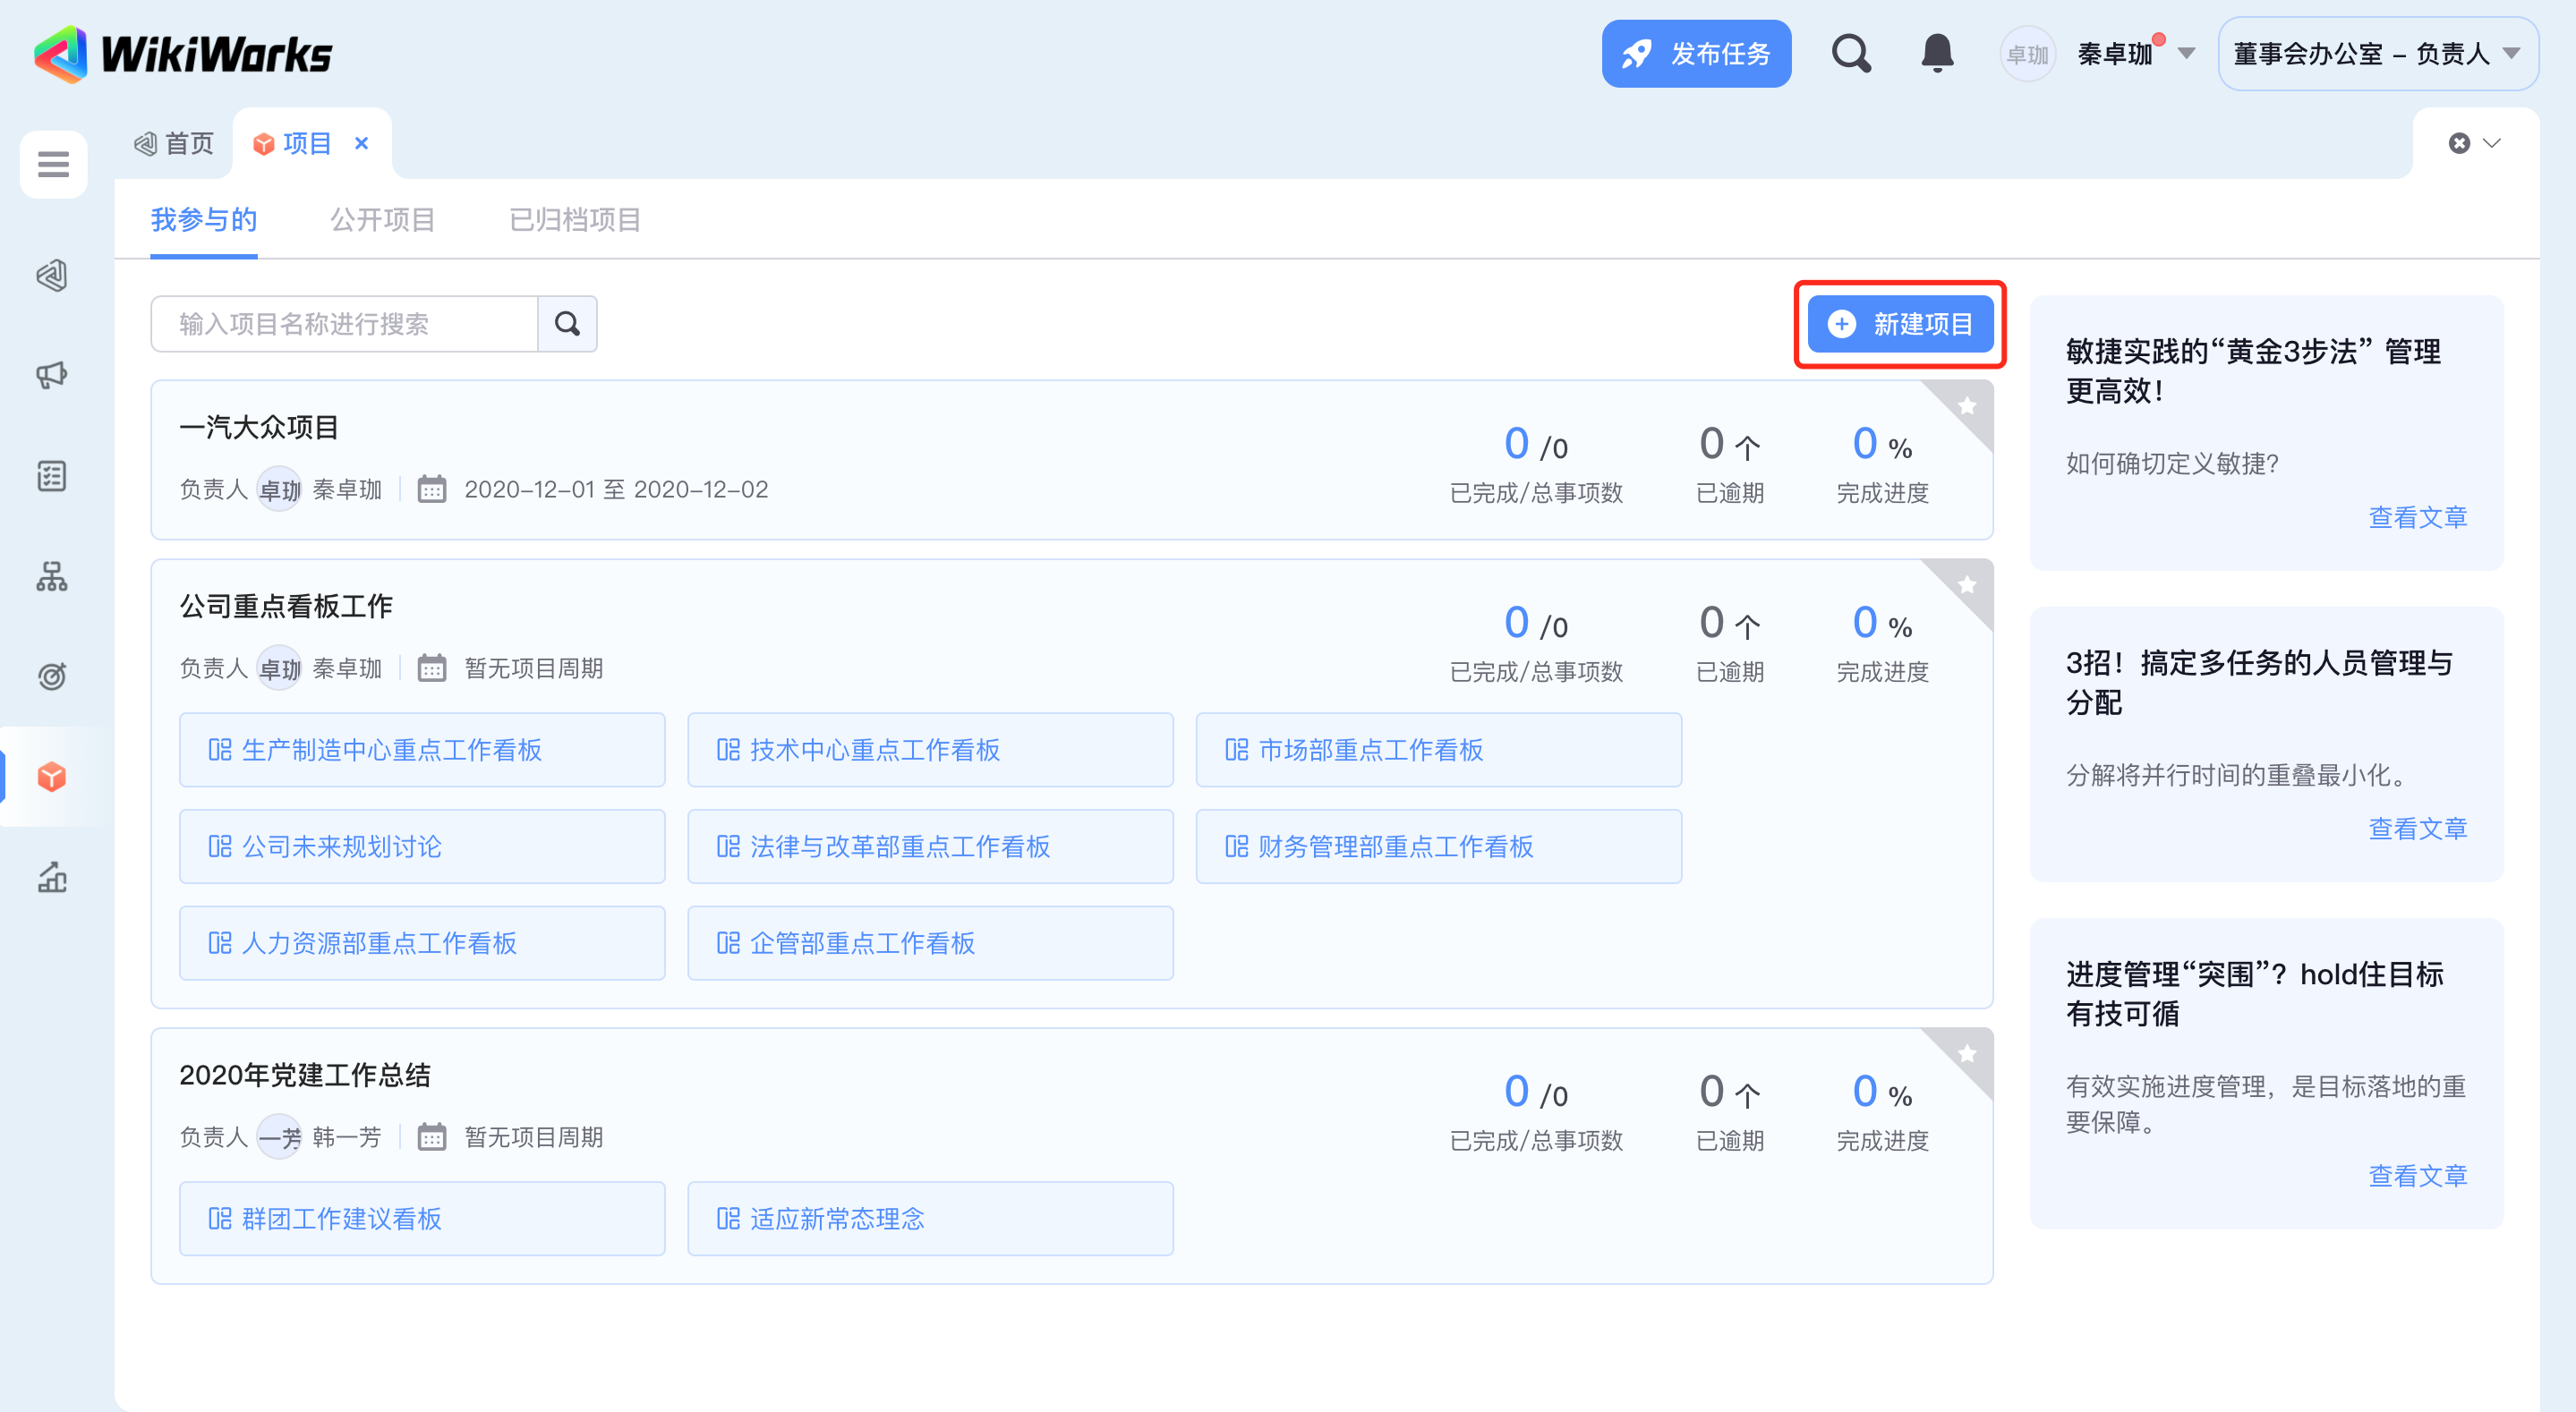Click the project name search input field
Image resolution: width=2576 pixels, height=1412 pixels.
344,324
